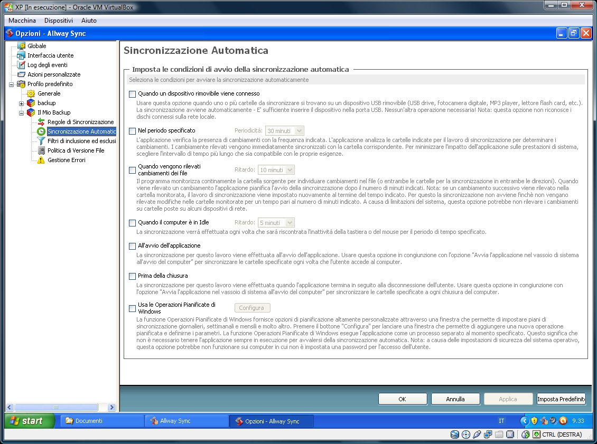This screenshot has width=597, height=444.
Task: Click the VirtualBox network status icon
Action: [x=488, y=434]
